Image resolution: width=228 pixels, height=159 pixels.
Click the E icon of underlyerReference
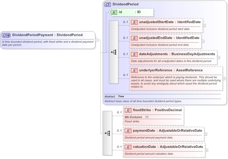click(x=134, y=71)
